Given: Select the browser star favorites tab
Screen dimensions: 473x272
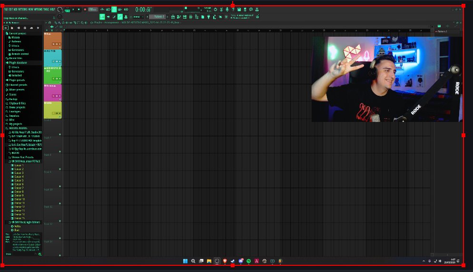Looking at the screenshot, I should (x=38, y=28).
